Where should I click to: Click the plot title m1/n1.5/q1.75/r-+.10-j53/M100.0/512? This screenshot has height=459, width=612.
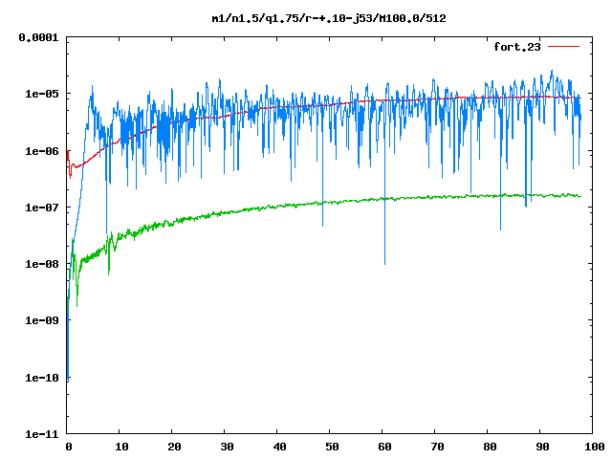(x=329, y=18)
